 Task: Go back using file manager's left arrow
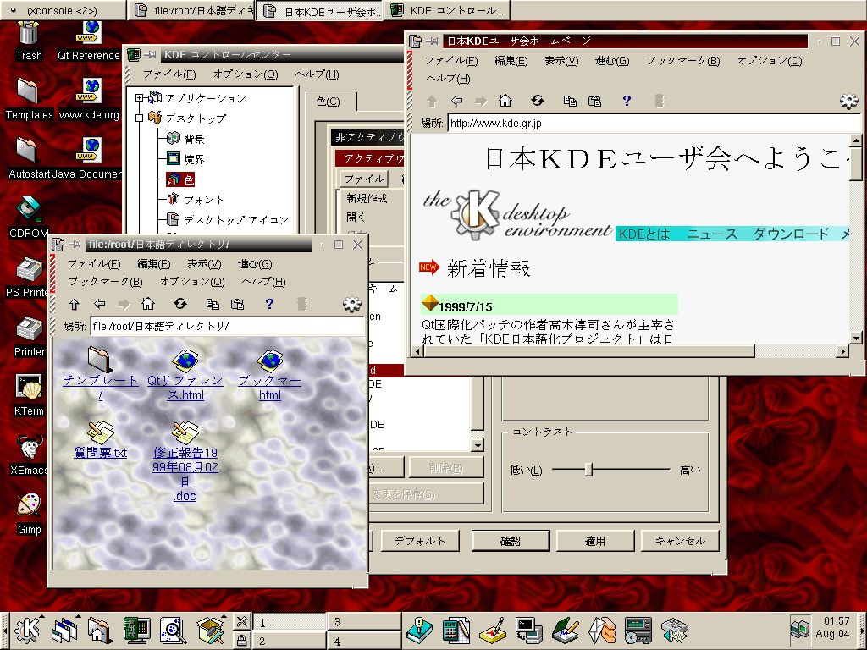point(100,304)
